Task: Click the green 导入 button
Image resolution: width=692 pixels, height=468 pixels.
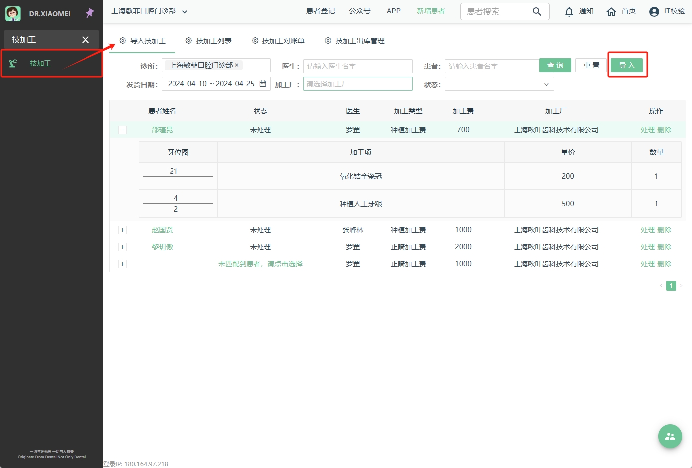Action: tap(626, 65)
